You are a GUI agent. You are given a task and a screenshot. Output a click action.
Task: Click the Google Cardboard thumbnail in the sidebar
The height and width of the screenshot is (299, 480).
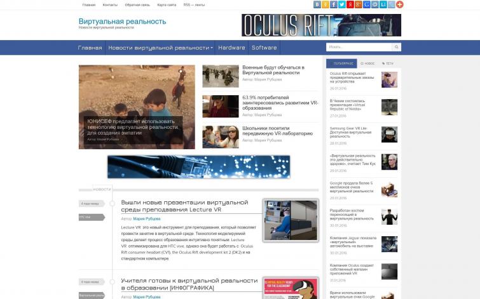(x=389, y=189)
